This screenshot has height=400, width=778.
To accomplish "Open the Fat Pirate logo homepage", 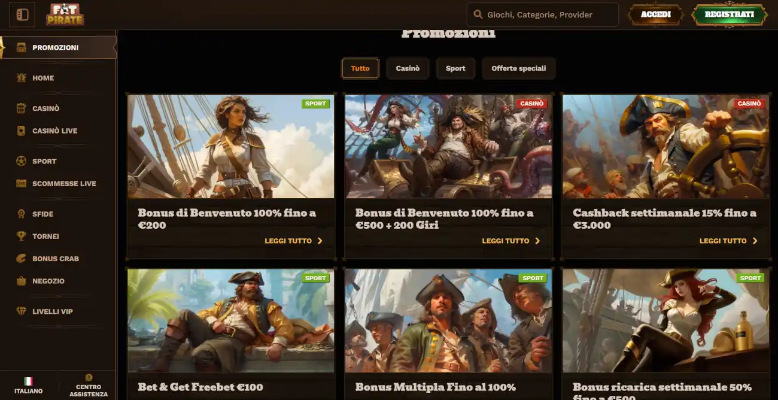I will coord(65,14).
